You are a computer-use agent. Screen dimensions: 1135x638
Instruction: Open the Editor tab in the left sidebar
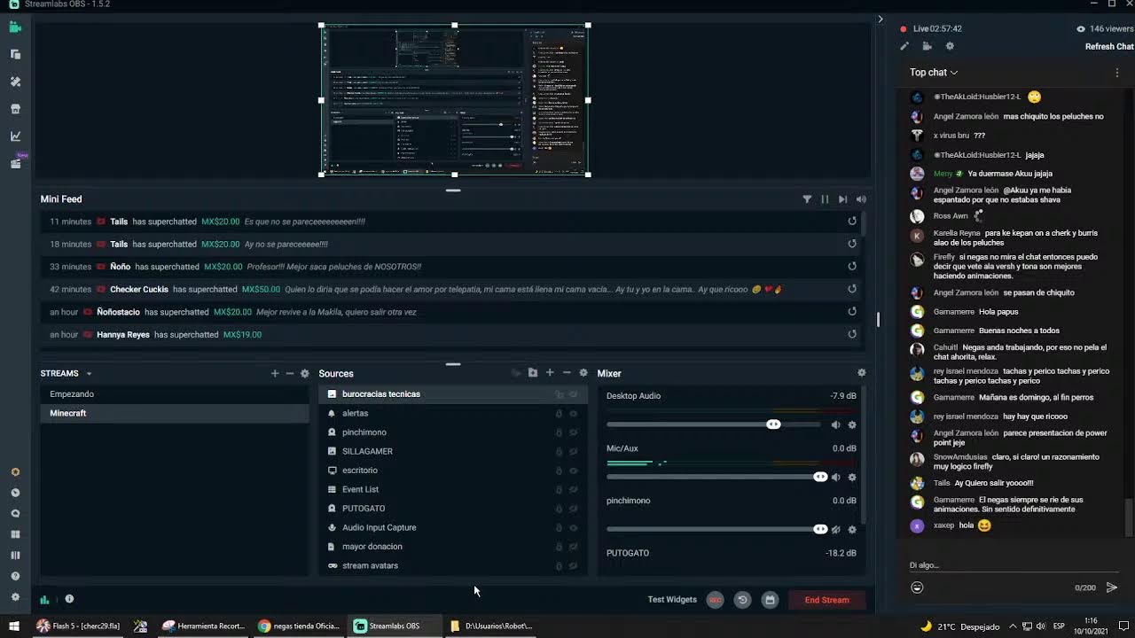[x=15, y=27]
